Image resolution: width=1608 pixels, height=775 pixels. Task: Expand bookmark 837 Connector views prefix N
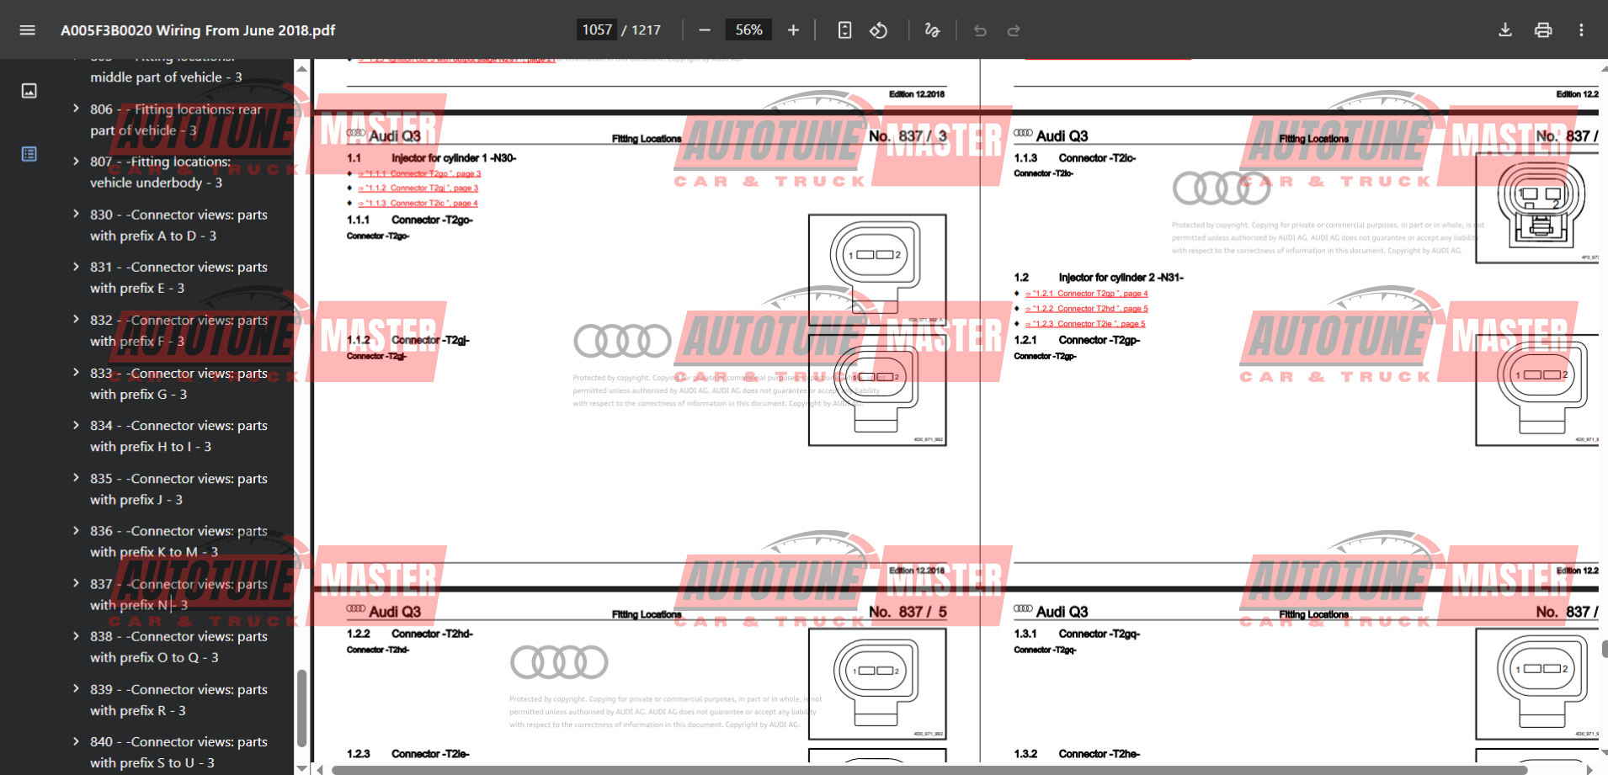75,583
